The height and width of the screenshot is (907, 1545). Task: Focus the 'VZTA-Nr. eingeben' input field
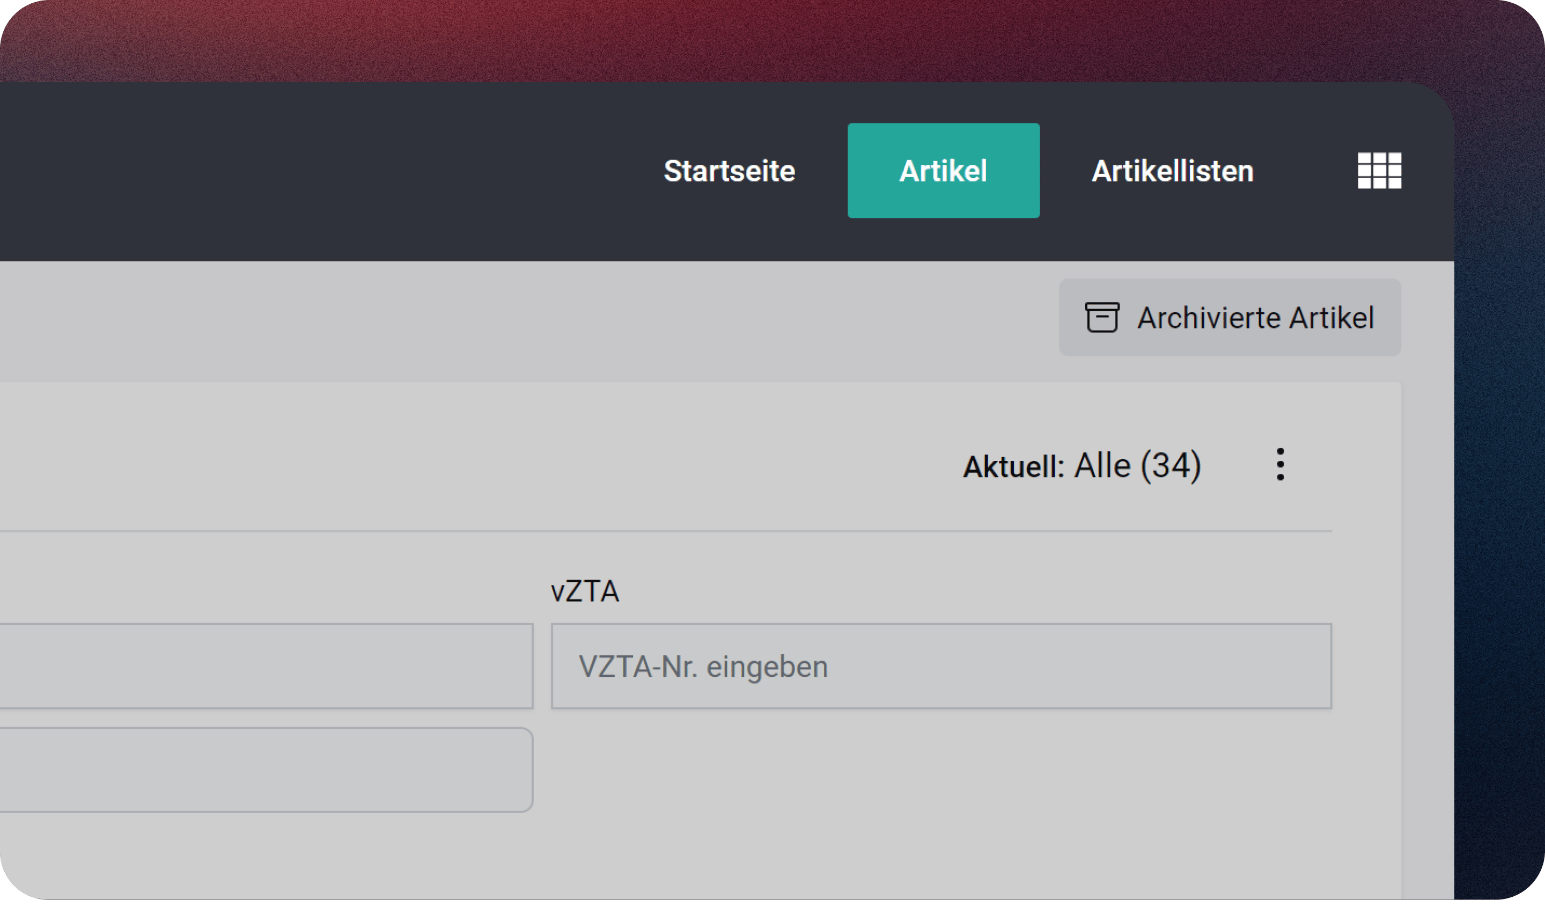pyautogui.click(x=941, y=666)
